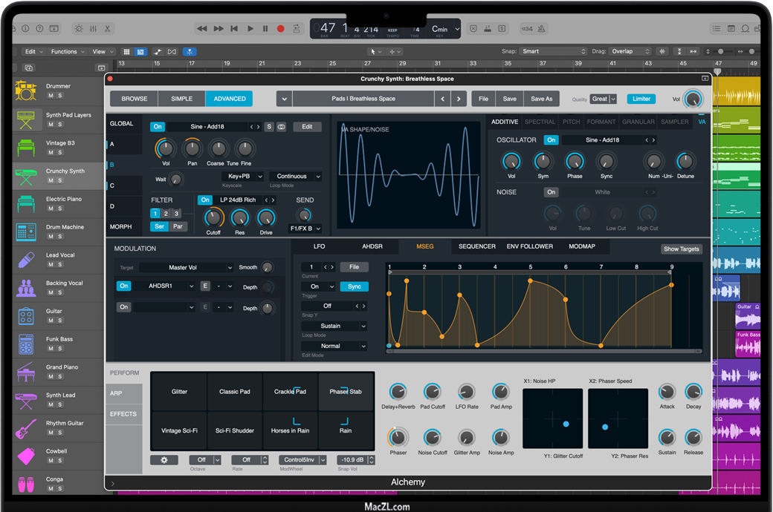773x512 pixels.
Task: Open the Quality Great dropdown
Action: [604, 99]
